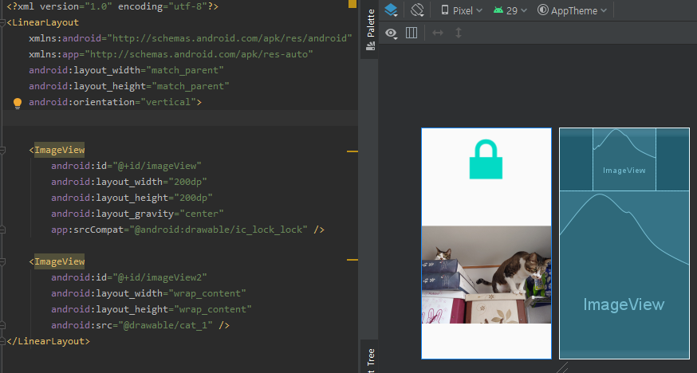The image size is (697, 373).
Task: Collapse the LinearLayout tag fold marker
Action: (x=3, y=22)
